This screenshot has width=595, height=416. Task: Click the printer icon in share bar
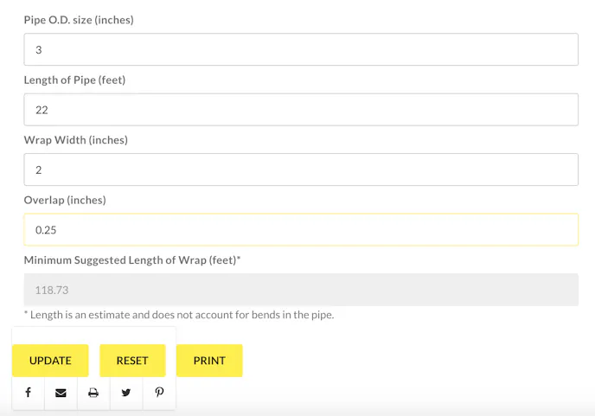click(93, 393)
